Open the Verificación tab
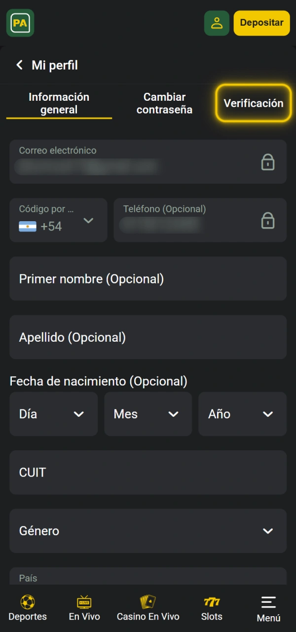This screenshot has height=632, width=296. tap(254, 103)
